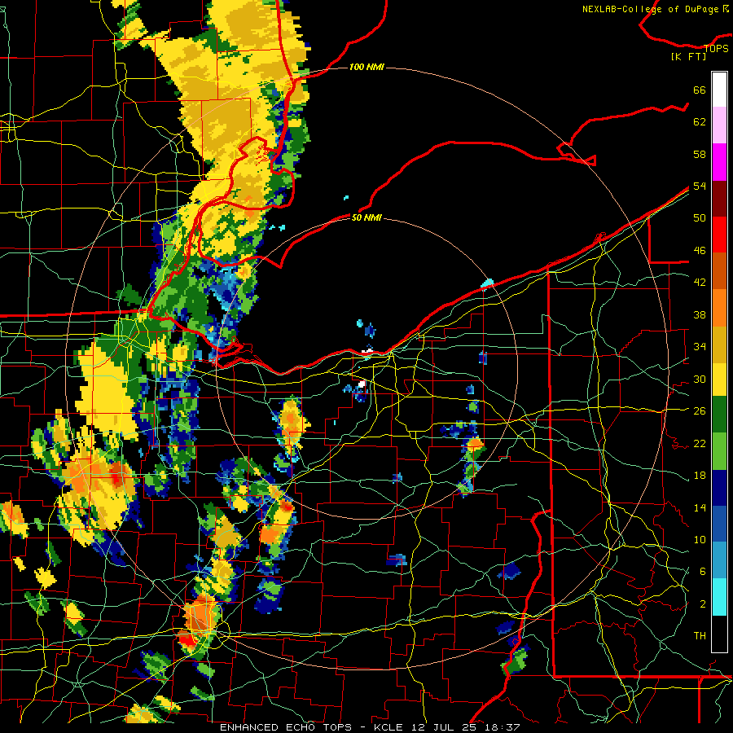The width and height of the screenshot is (733, 733).
Task: Click the 100 NMI range ring label
Action: (x=366, y=68)
